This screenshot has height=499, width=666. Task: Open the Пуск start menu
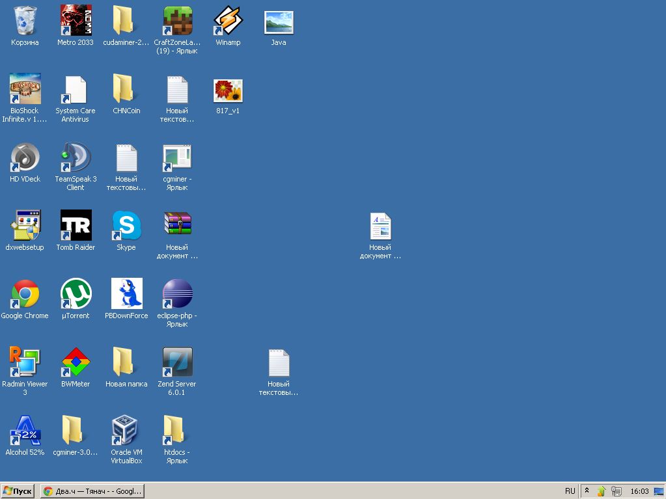[18, 491]
